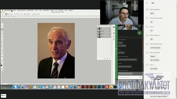Create new channel icon in panel footer
Viewport: 177px width, 99px height.
coord(108,59)
